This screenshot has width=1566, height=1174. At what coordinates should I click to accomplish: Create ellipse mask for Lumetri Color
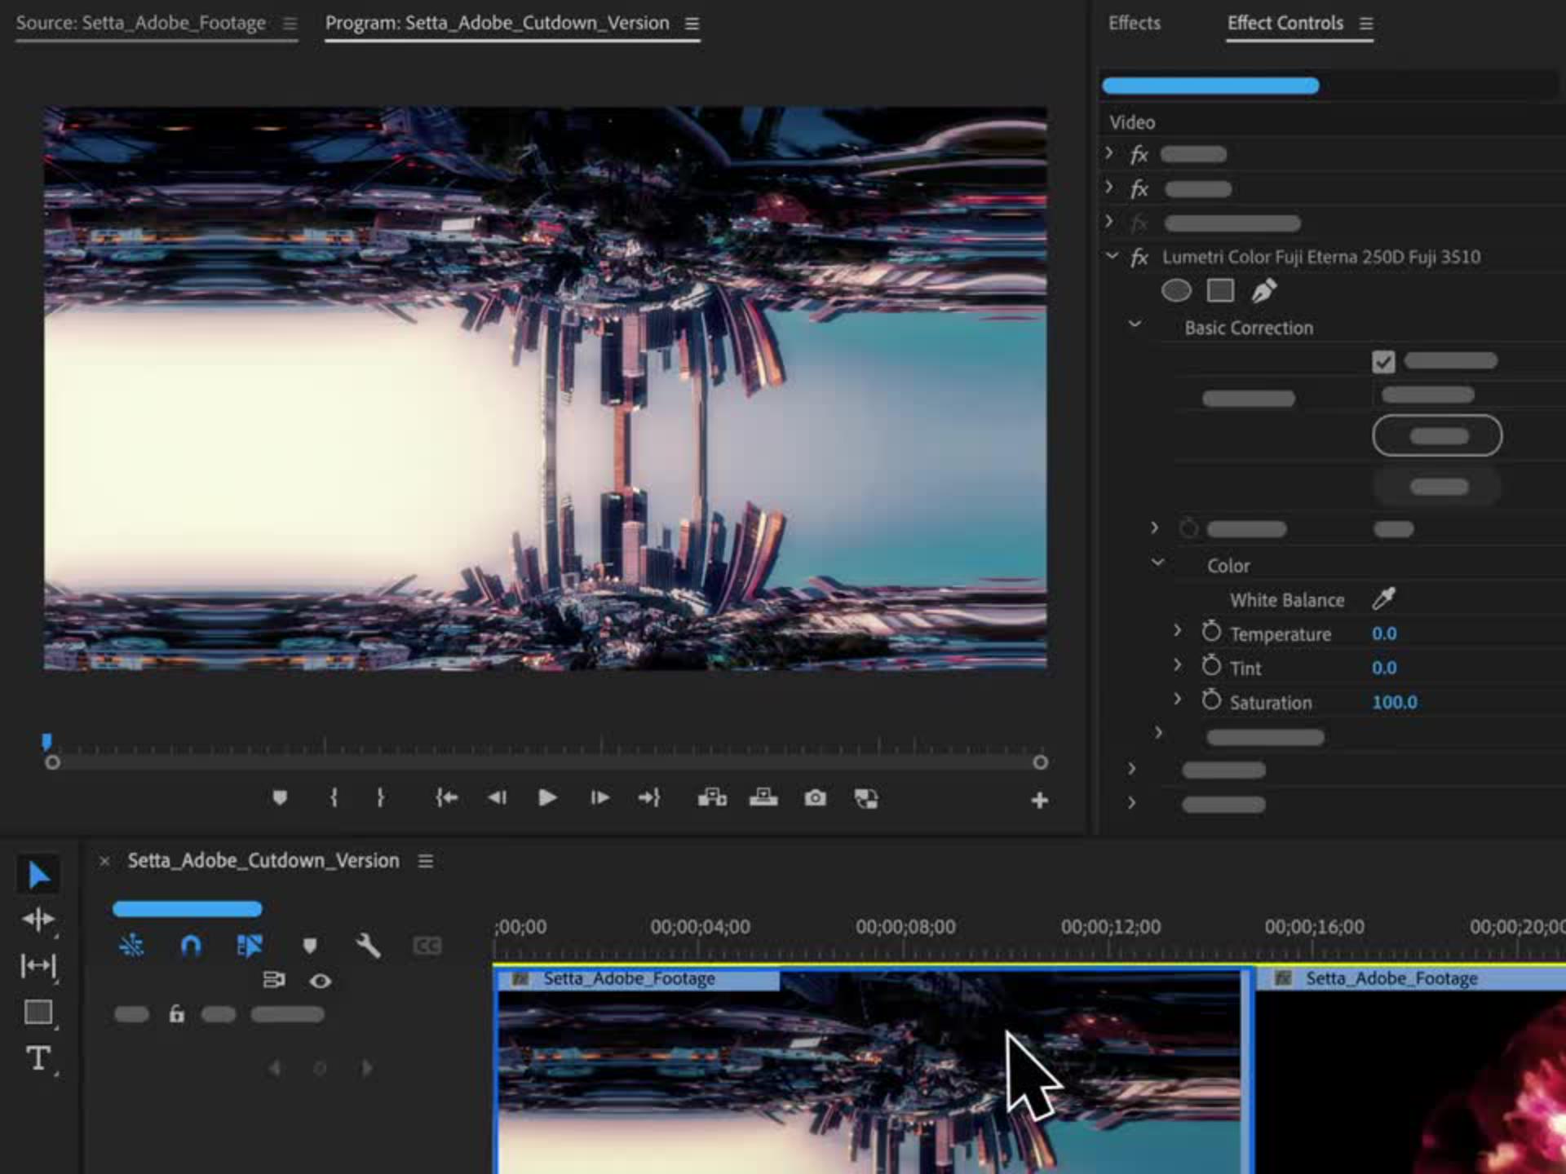tap(1175, 290)
